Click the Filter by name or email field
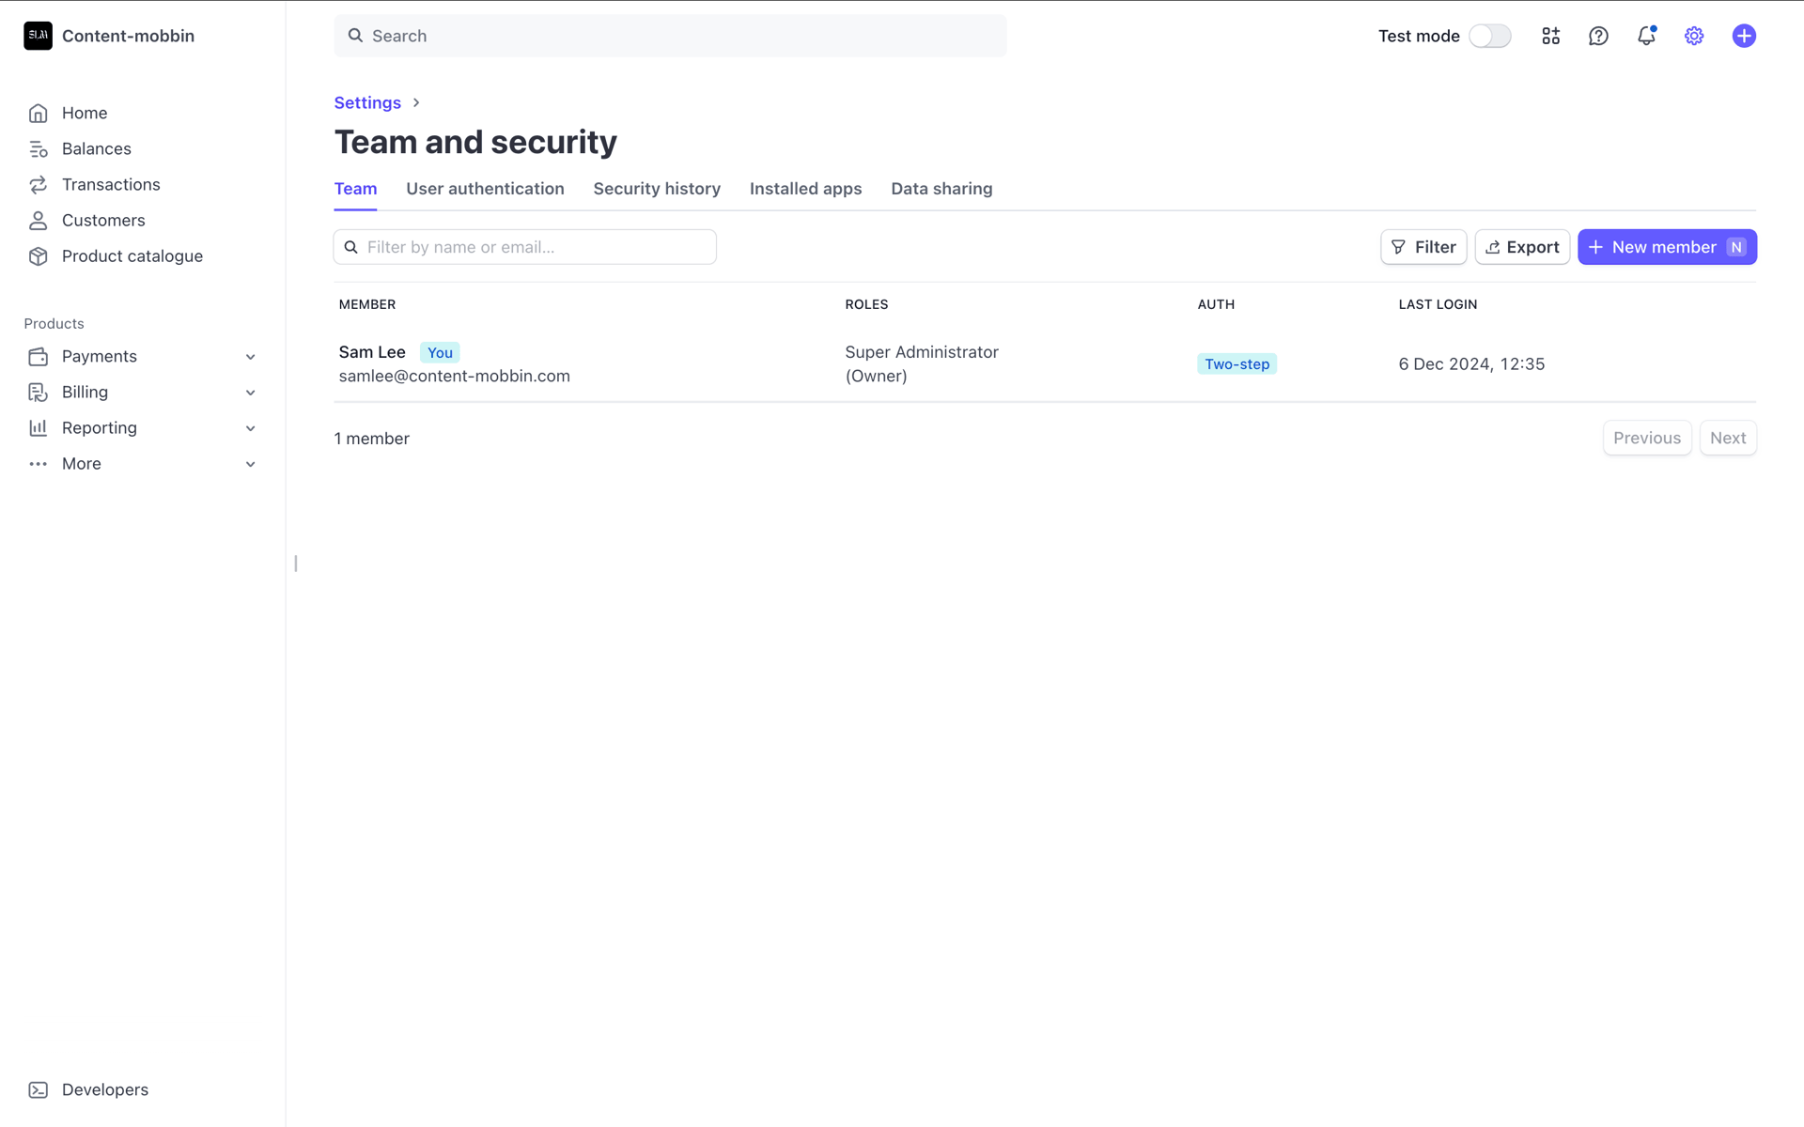The width and height of the screenshot is (1804, 1127). click(x=525, y=247)
